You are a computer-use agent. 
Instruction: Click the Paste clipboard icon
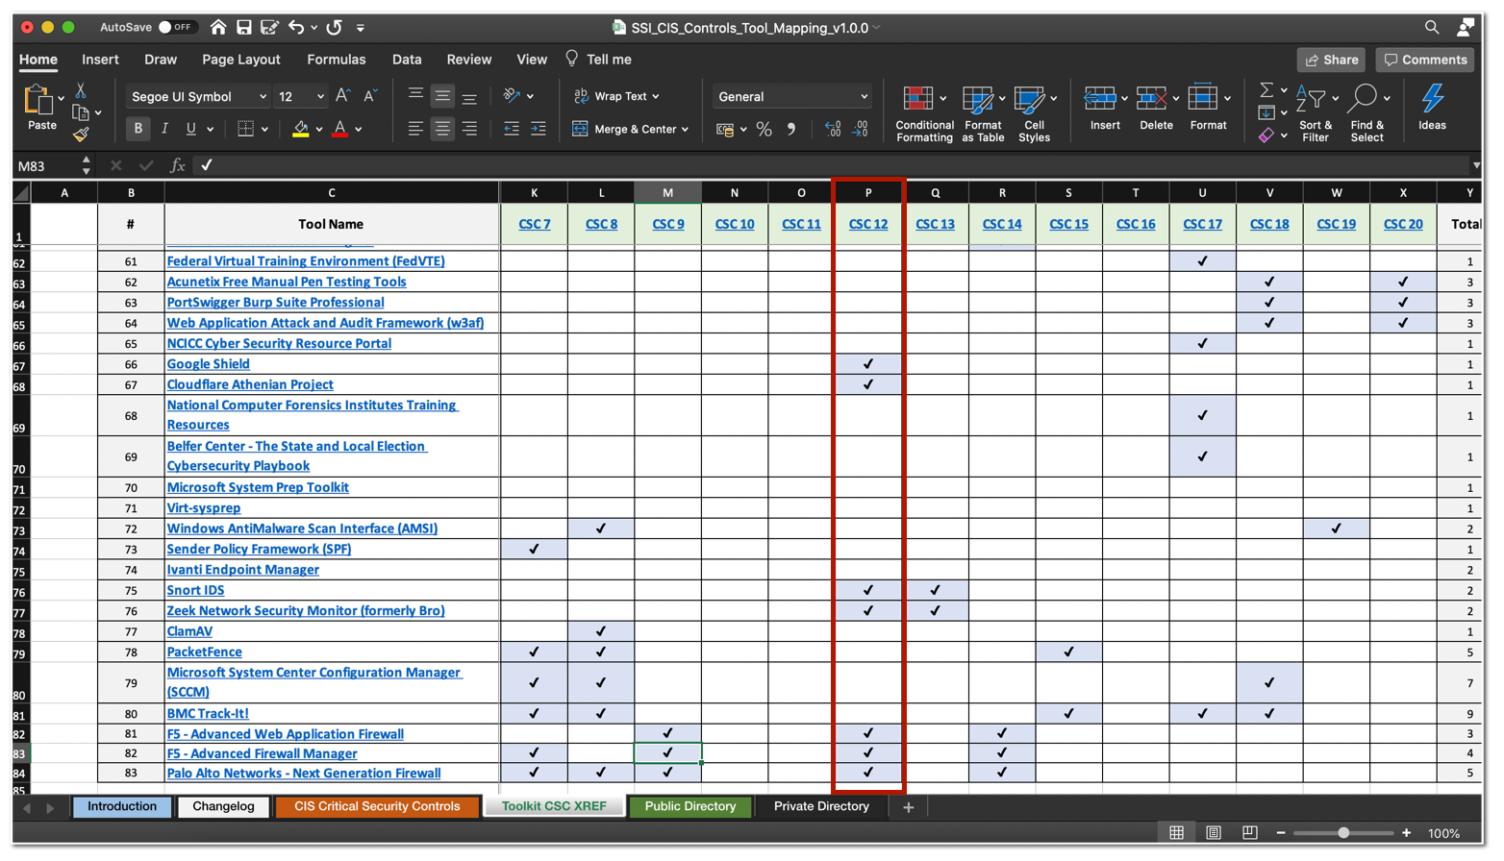pos(38,100)
